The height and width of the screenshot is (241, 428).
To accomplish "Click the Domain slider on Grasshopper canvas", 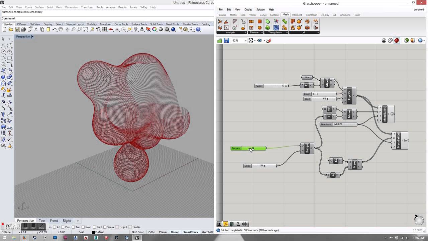I will tap(249, 148).
